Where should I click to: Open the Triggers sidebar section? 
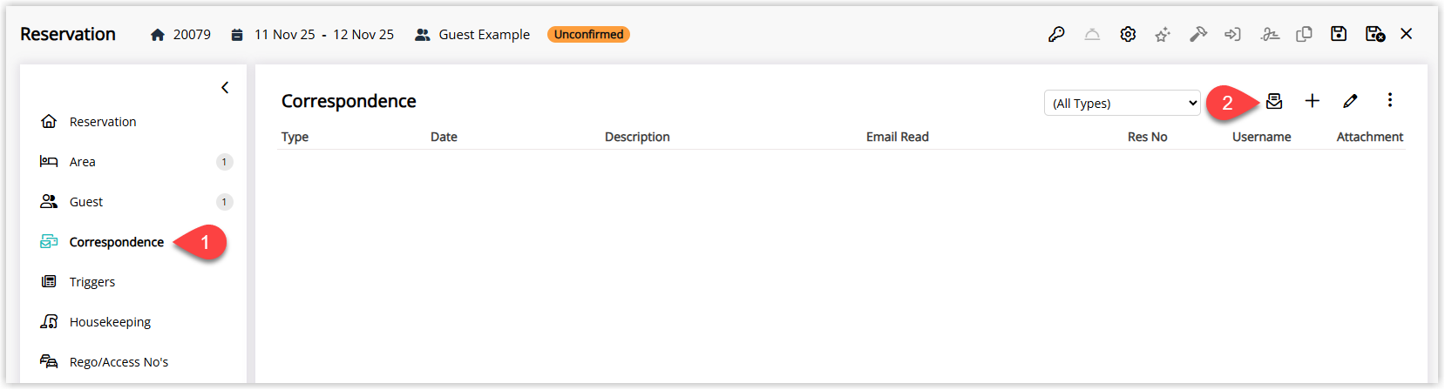click(x=132, y=282)
